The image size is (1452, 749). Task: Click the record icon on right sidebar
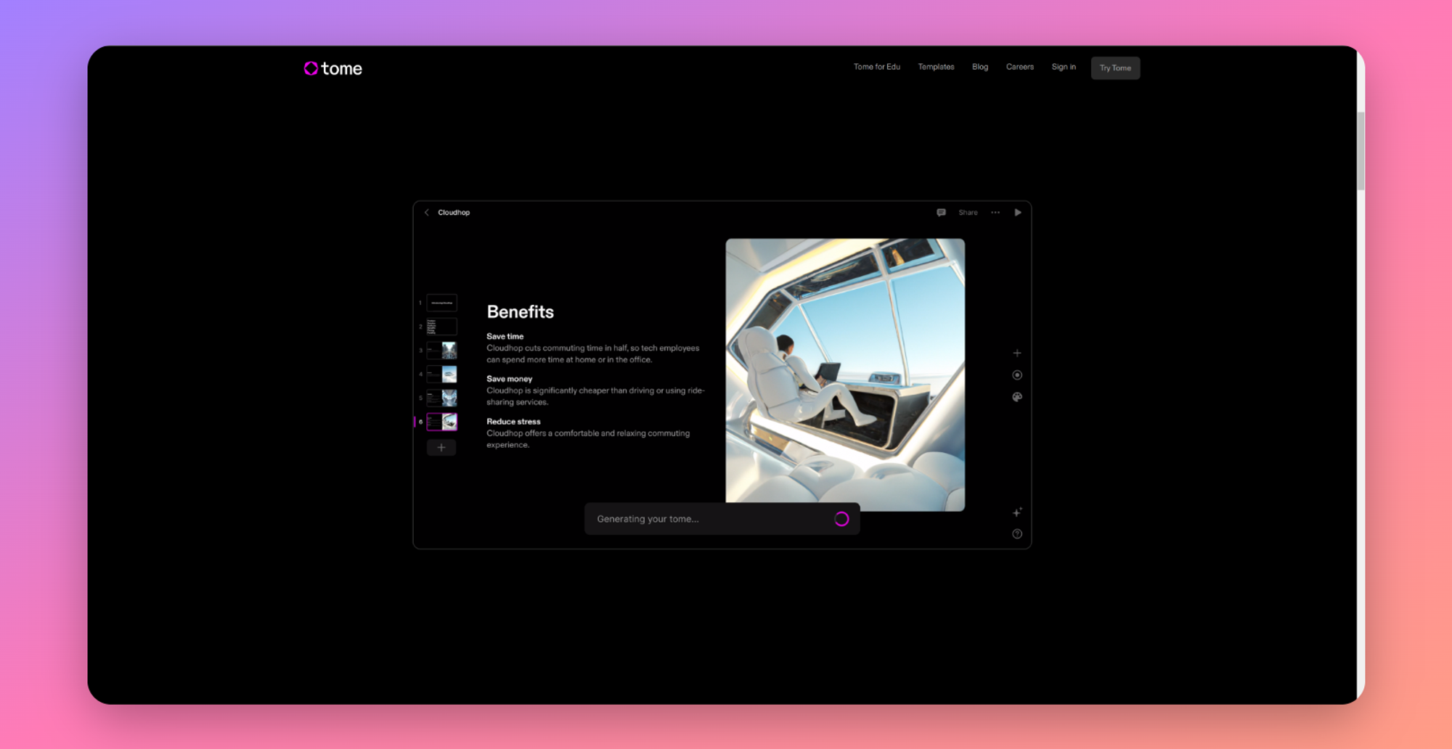(1017, 375)
